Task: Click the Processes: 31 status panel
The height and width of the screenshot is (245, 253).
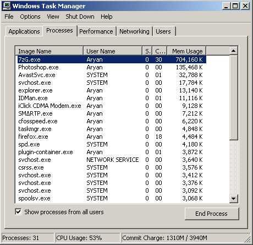Action: pos(28,238)
